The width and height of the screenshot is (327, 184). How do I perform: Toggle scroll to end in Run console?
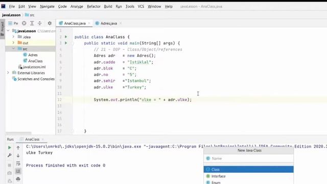click(18, 171)
